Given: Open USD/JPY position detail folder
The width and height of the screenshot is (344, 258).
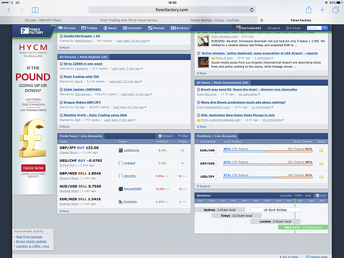Looking at the screenshot, I should (x=321, y=177).
